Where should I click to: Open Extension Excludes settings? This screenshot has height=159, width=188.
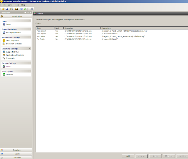(x=14, y=44)
